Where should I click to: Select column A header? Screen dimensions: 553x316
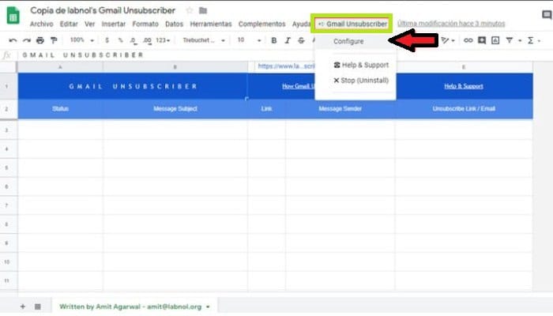[60, 67]
